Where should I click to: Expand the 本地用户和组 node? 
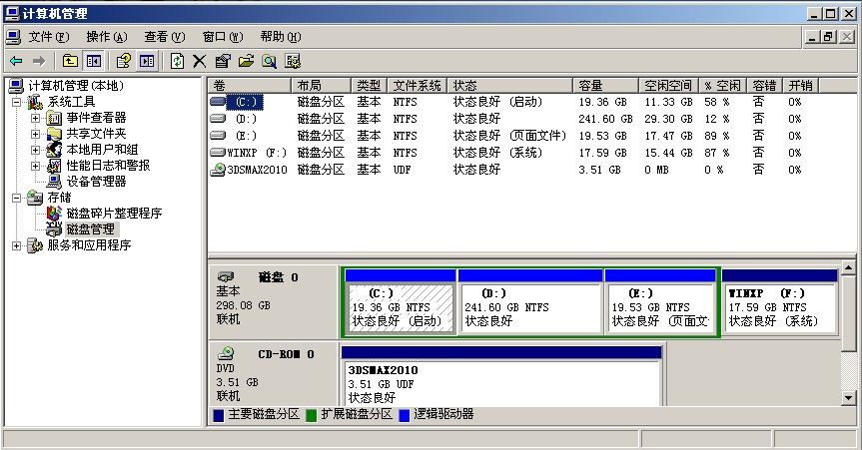36,150
